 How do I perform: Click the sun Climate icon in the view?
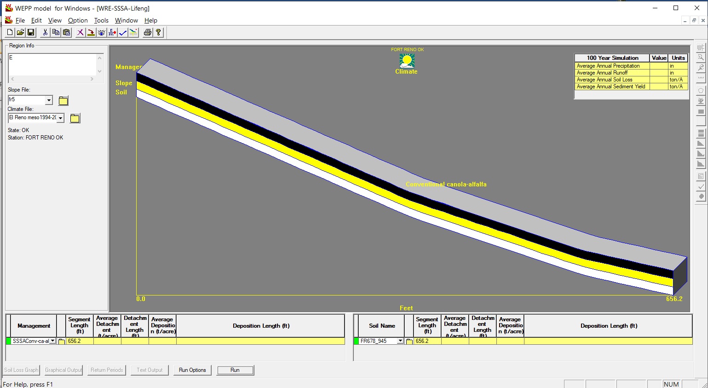click(407, 60)
